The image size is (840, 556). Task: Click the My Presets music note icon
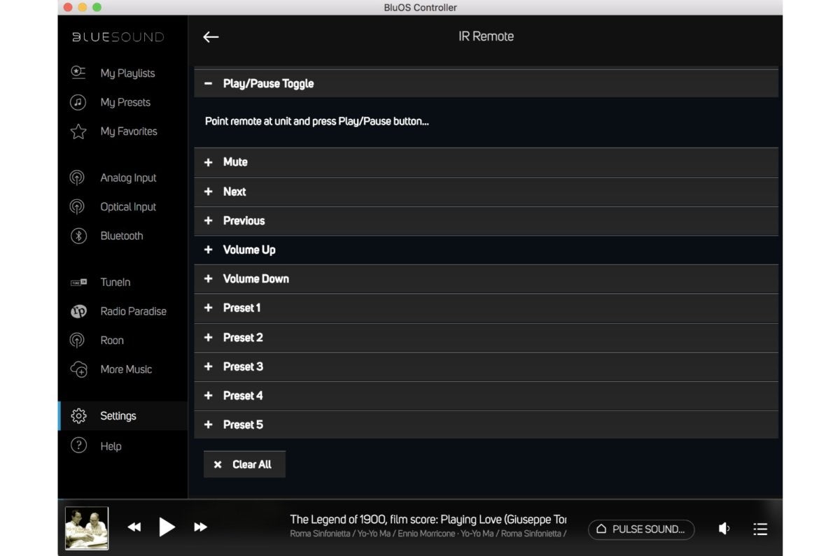pos(78,102)
